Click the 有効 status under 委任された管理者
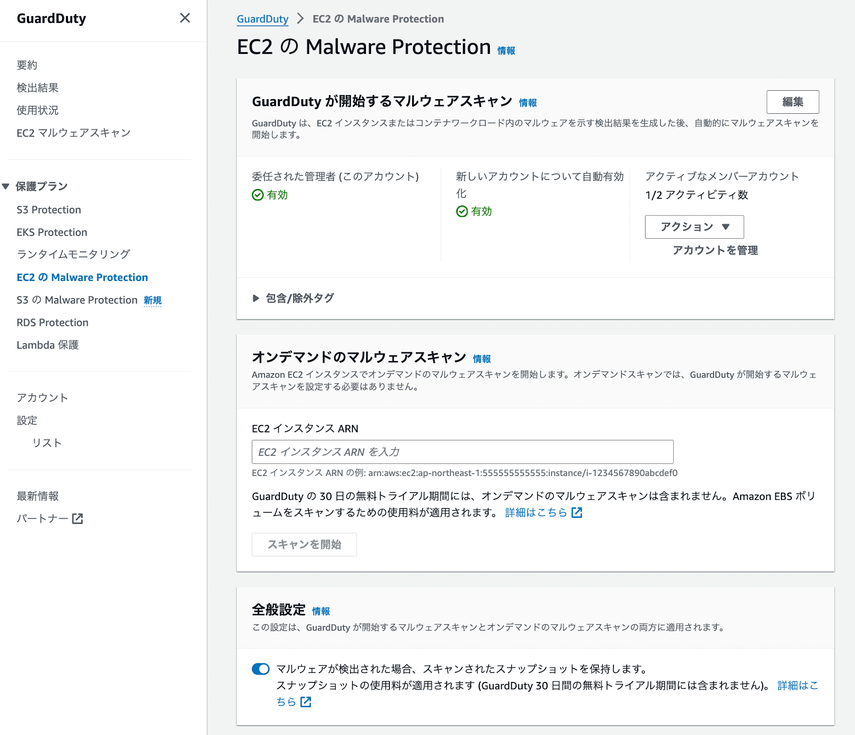 click(x=277, y=195)
